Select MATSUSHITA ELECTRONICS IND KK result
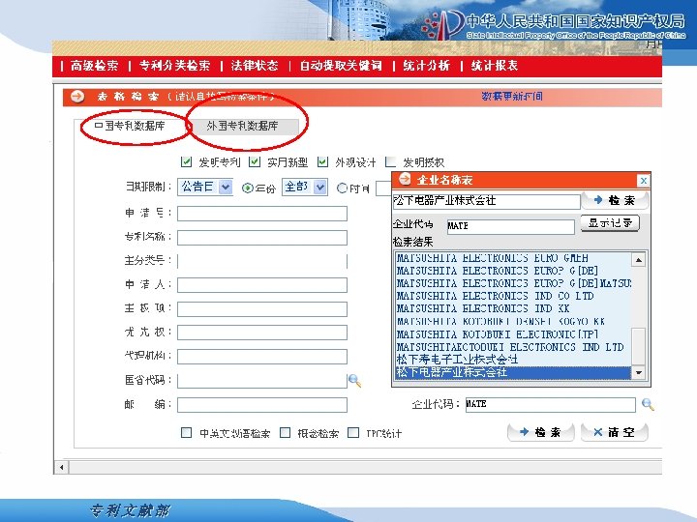This screenshot has height=522, width=697. (x=513, y=308)
